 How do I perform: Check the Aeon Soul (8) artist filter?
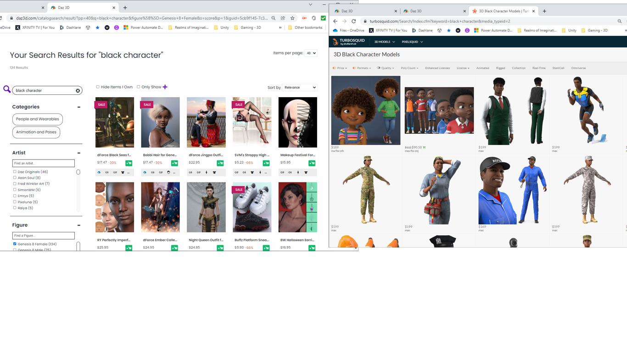click(15, 178)
